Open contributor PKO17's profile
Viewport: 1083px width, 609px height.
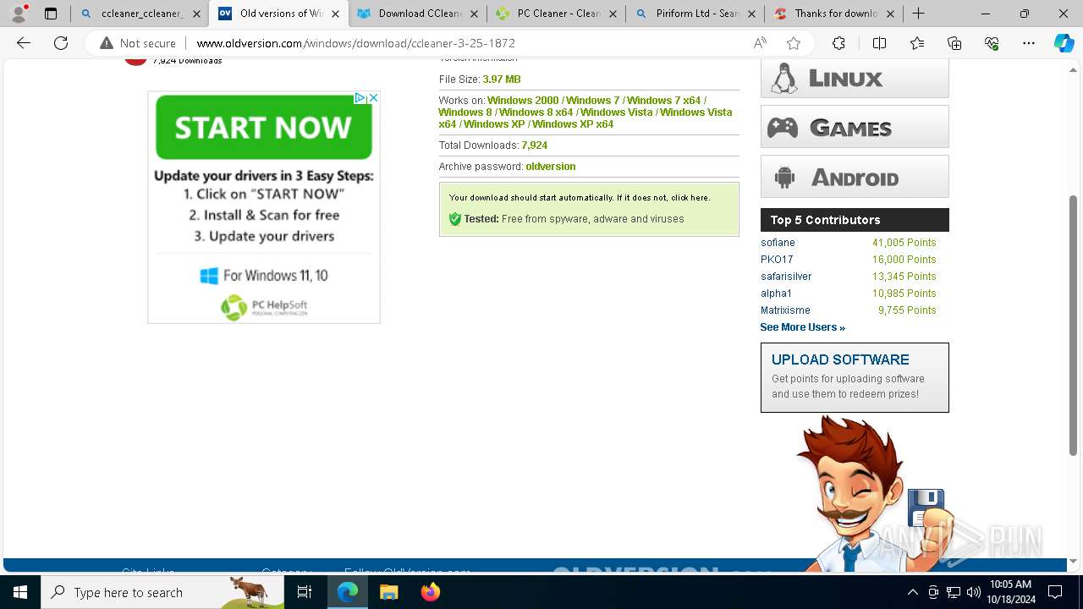pos(777,260)
